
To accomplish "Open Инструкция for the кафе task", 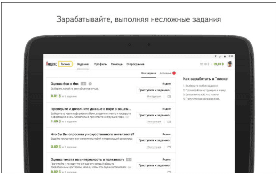I will (x=154, y=122).
